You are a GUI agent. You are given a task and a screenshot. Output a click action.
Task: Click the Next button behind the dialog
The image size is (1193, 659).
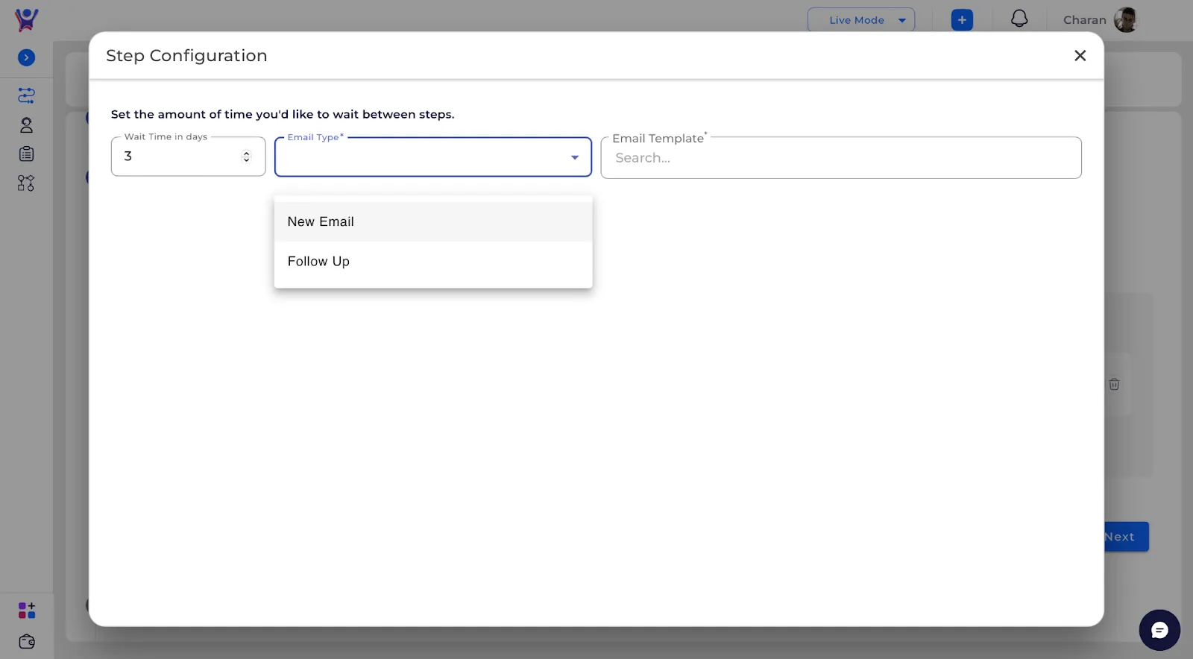coord(1126,537)
